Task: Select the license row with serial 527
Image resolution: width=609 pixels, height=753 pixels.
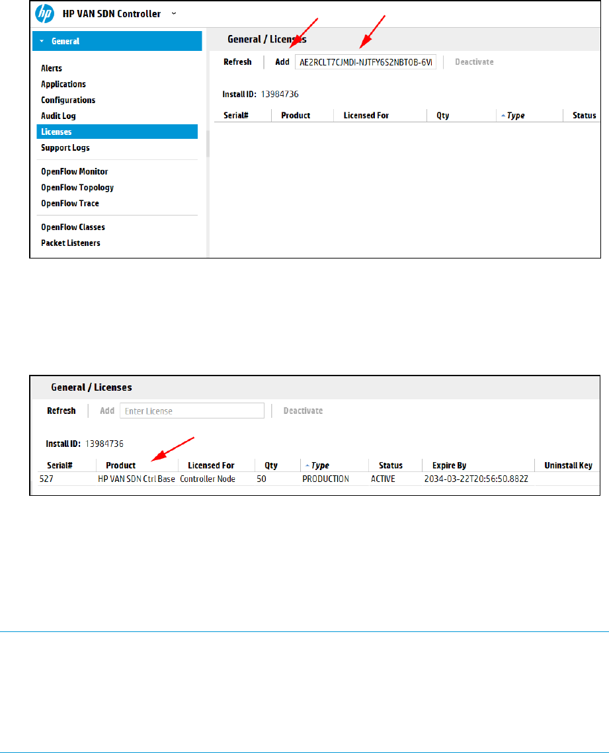Action: 318,479
